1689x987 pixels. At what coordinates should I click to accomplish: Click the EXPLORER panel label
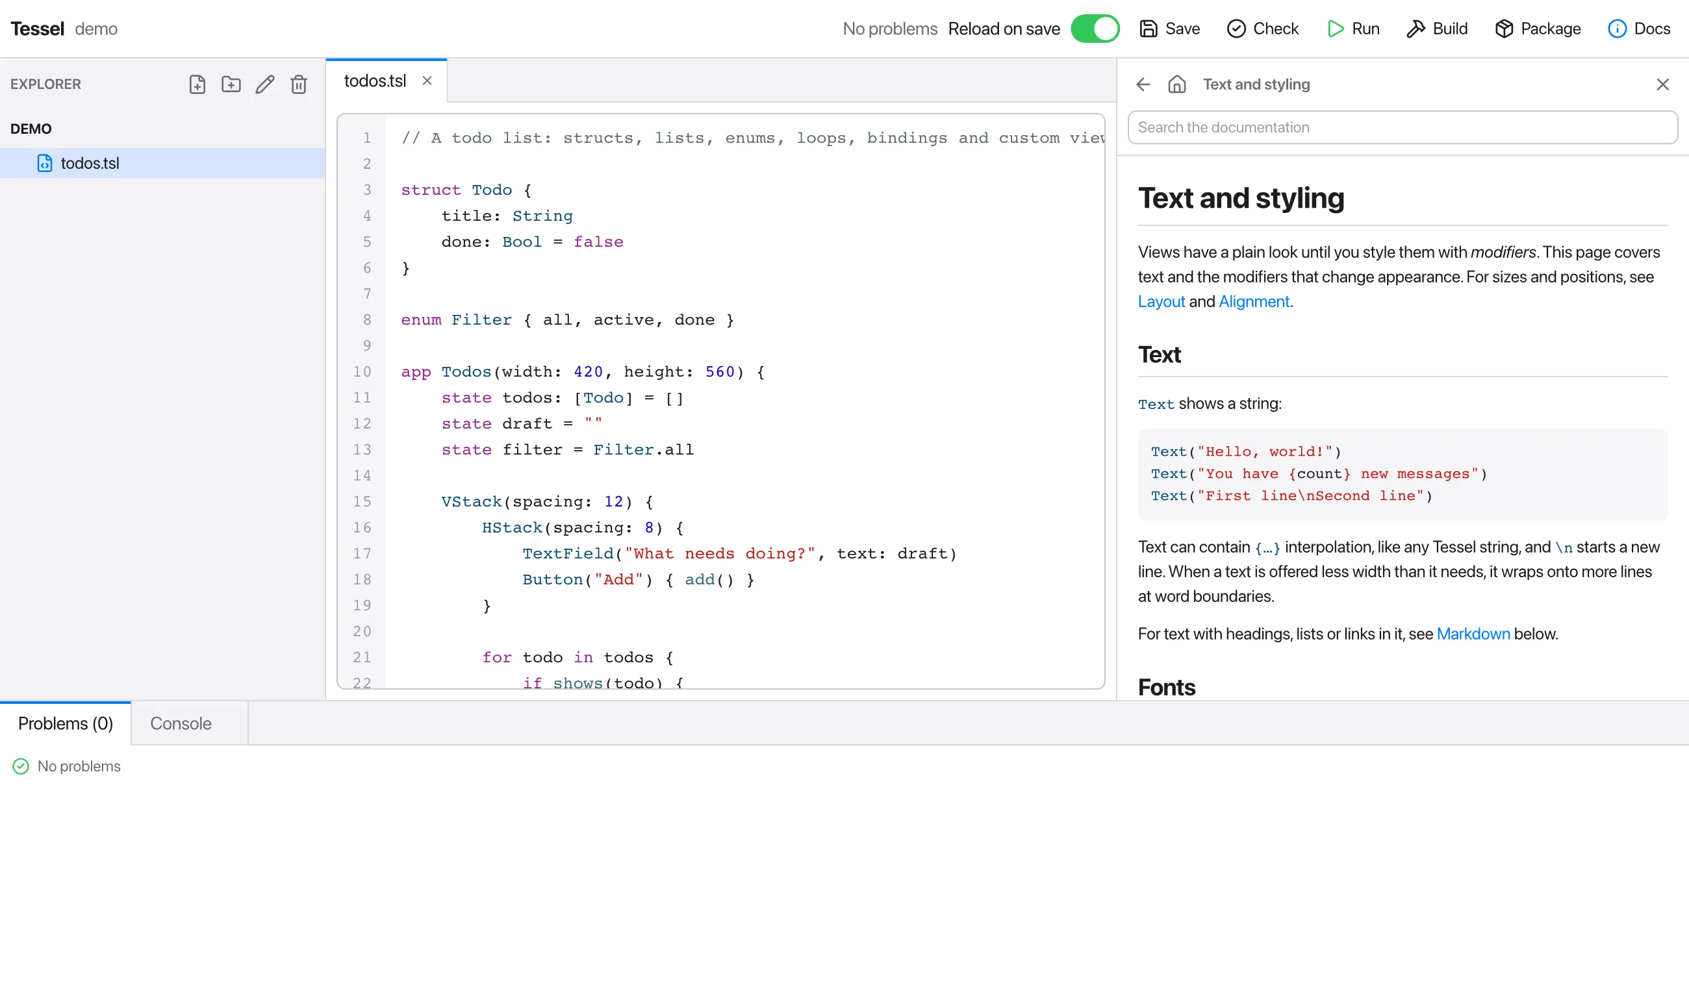45,84
